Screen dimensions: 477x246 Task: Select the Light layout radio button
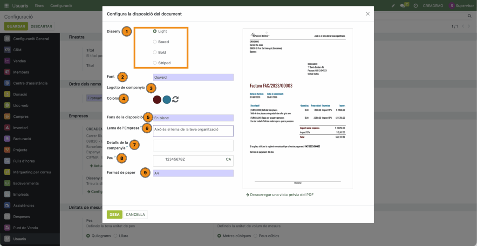pyautogui.click(x=155, y=31)
